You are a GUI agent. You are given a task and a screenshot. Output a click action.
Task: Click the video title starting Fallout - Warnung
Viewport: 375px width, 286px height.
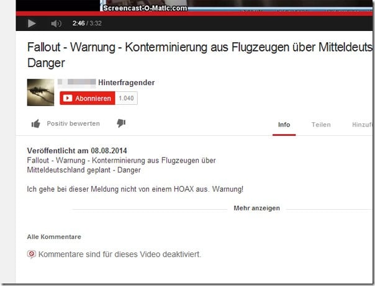199,55
